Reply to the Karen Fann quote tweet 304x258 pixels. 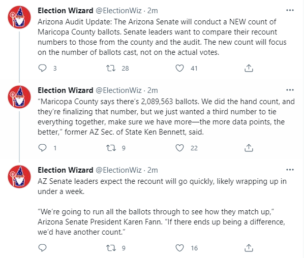42,248
